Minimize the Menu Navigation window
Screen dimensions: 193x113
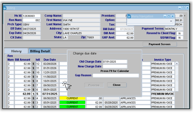pos(165,16)
